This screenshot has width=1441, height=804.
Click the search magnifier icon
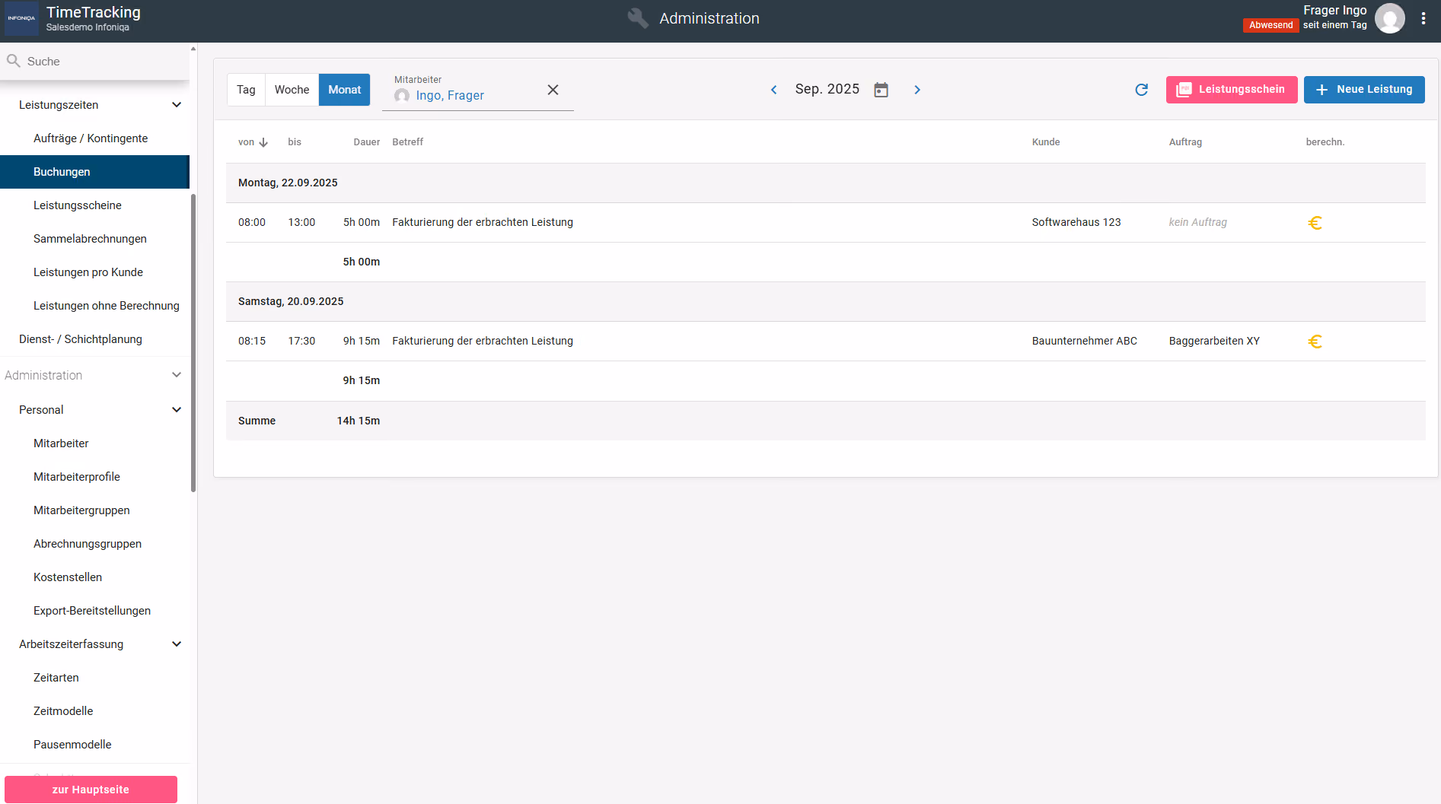pos(14,61)
